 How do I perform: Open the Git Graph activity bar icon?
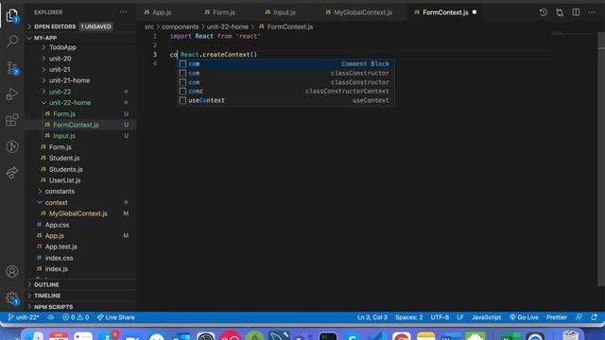click(12, 146)
